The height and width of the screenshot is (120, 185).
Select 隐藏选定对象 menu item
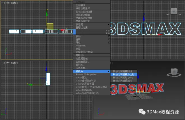(83, 21)
